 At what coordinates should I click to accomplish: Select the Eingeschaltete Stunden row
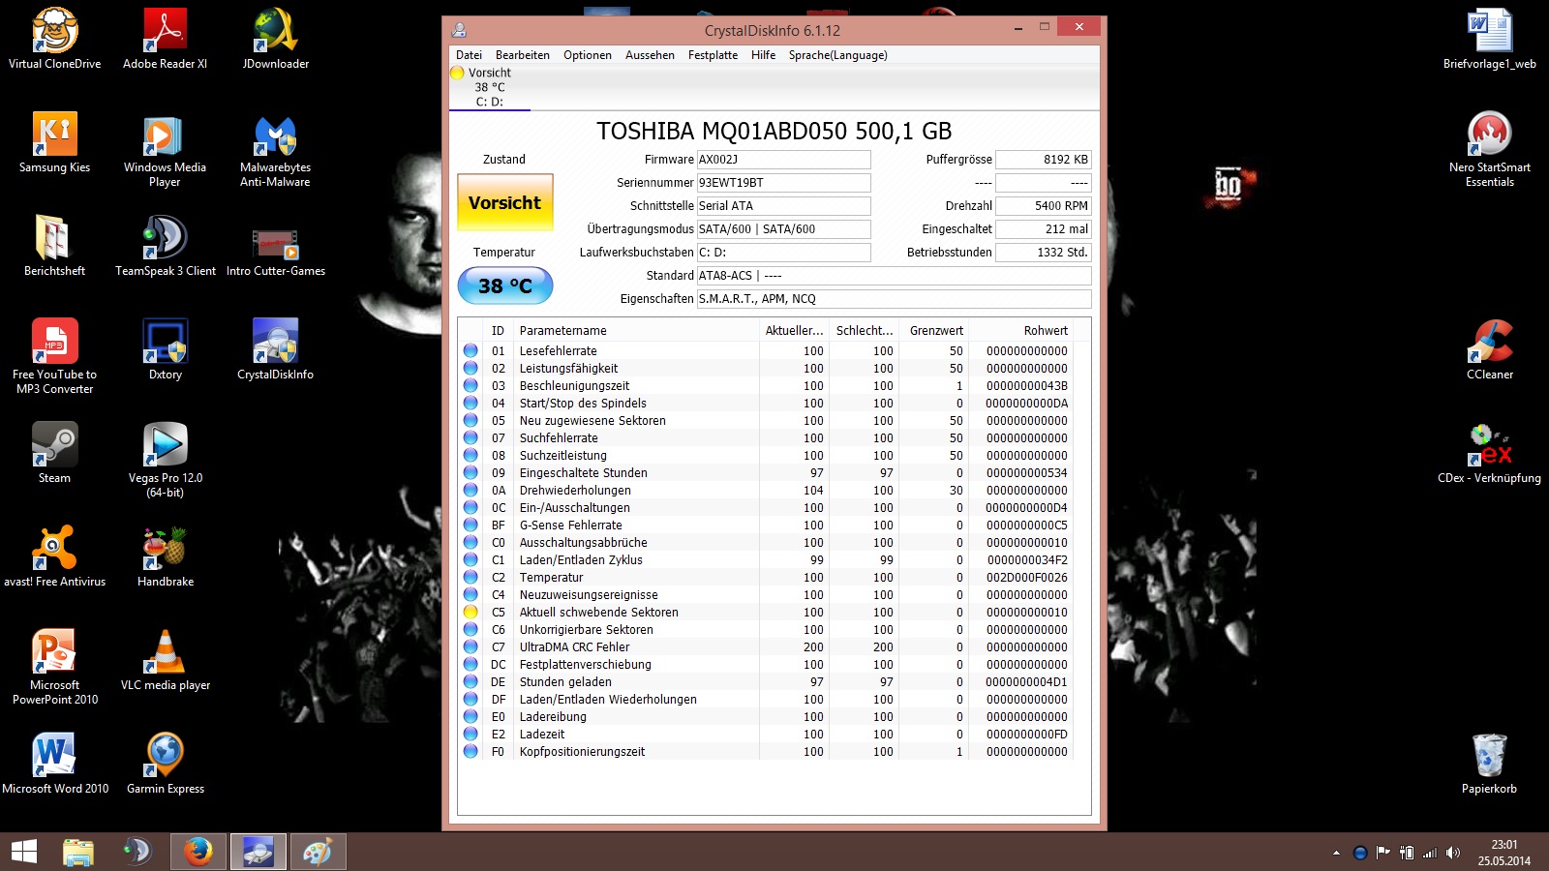(768, 473)
